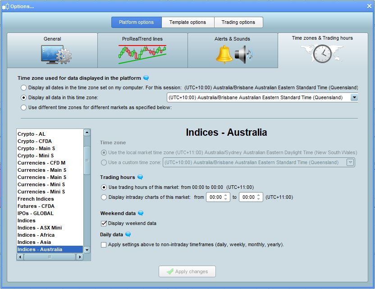Click market list scroll up arrow
Viewport: 375px width, 289px height.
pyautogui.click(x=87, y=132)
